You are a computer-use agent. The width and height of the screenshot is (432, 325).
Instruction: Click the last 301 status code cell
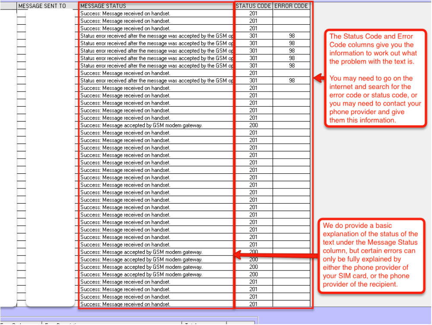click(x=253, y=80)
